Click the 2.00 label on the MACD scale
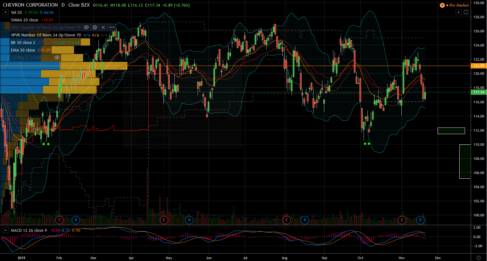 [x=477, y=227]
